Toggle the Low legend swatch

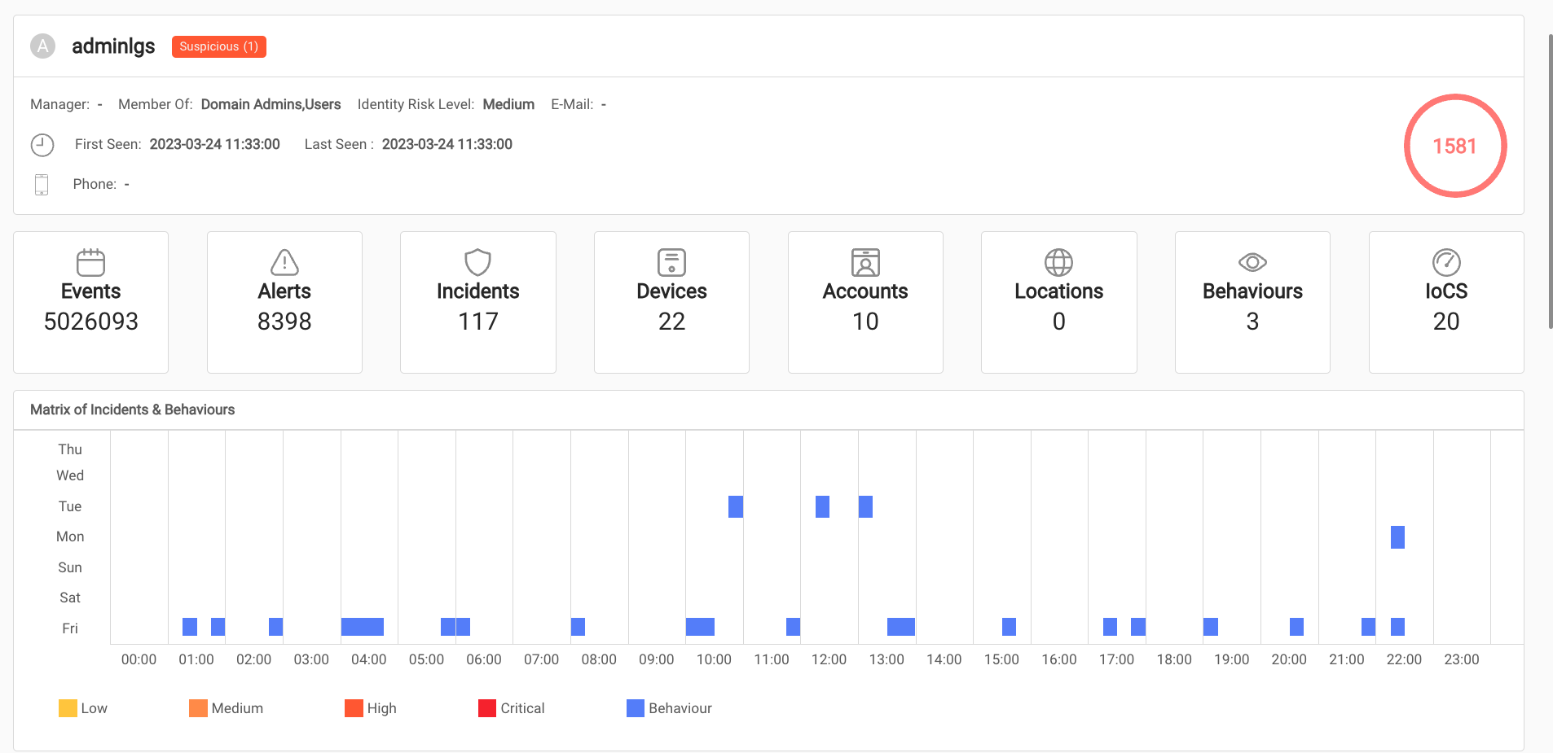pyautogui.click(x=68, y=708)
